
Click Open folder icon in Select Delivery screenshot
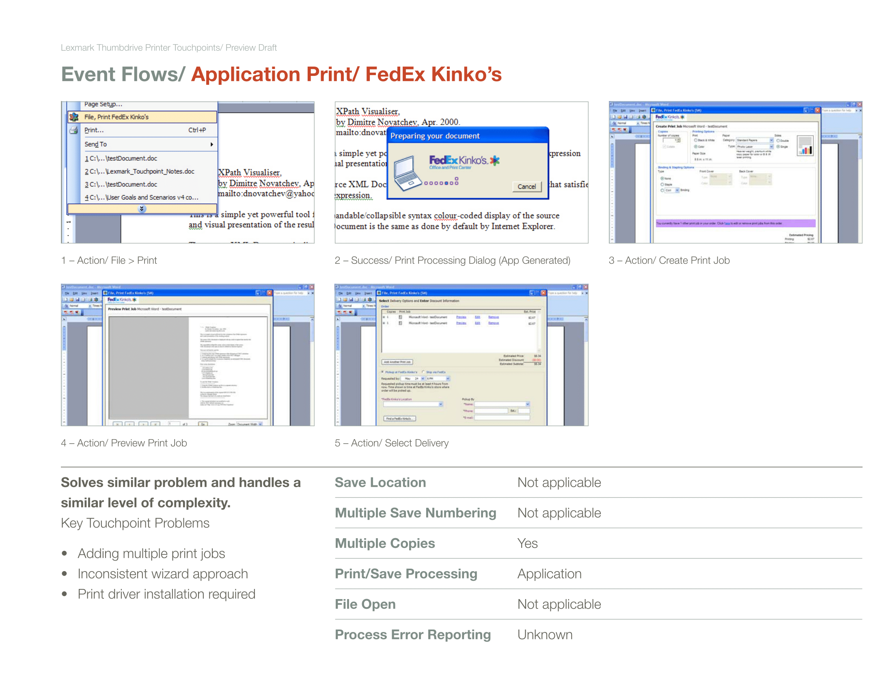345,300
